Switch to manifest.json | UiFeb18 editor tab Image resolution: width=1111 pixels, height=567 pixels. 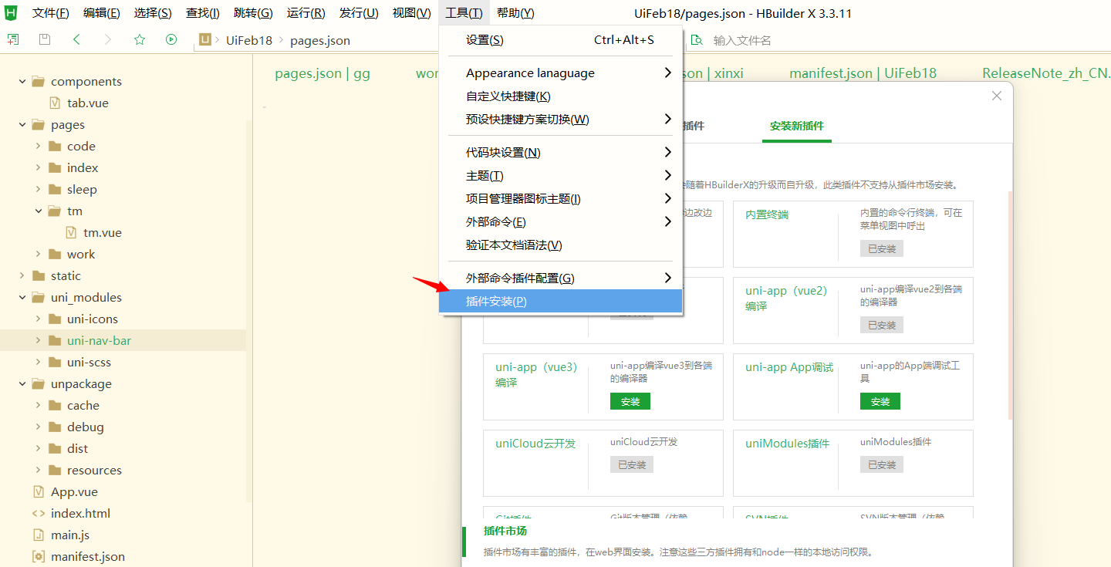[863, 73]
